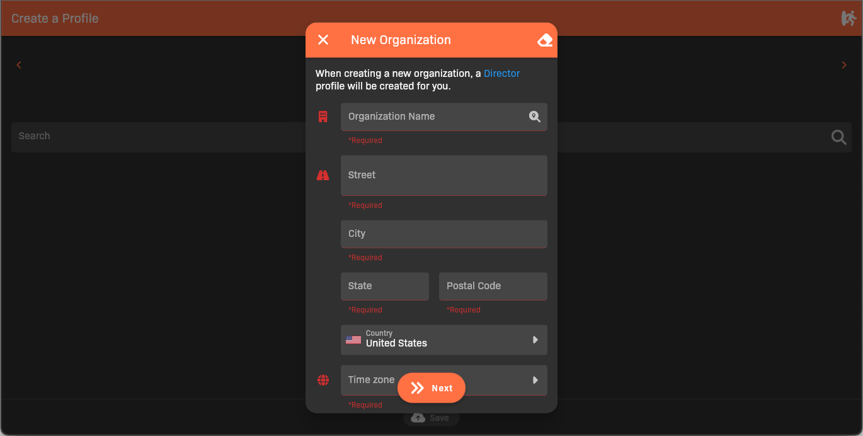The width and height of the screenshot is (863, 436).
Task: Click the Postal Code field
Action: coord(493,286)
